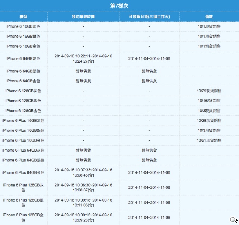Click 暫無供貨 pickup cell for iPhone 6 64GB金色
This screenshot has width=239, height=225.
(x=149, y=81)
